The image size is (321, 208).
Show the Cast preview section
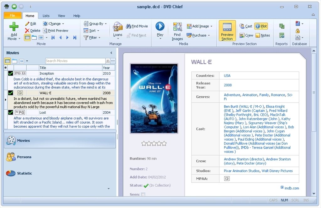(246, 26)
